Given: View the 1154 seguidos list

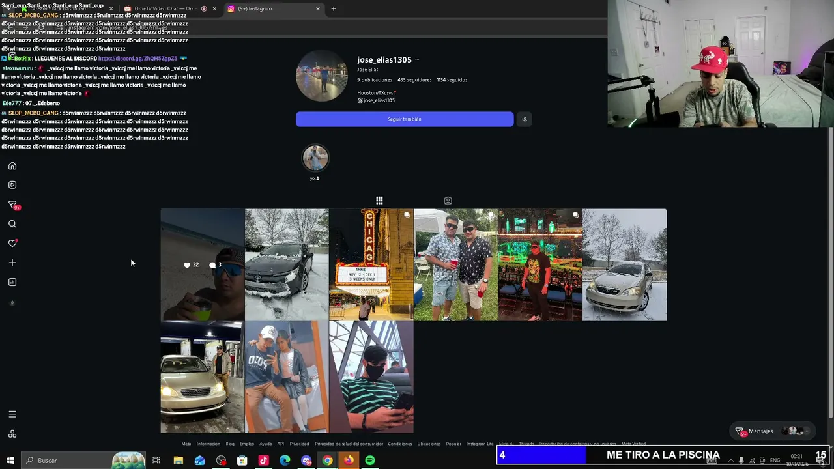Looking at the screenshot, I should tap(452, 80).
